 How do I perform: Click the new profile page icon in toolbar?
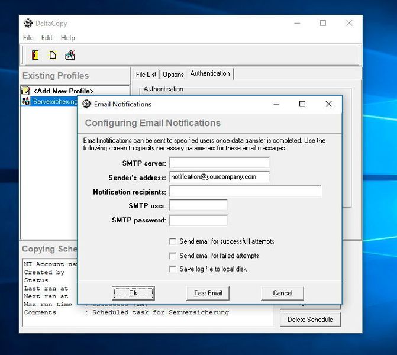coord(53,55)
